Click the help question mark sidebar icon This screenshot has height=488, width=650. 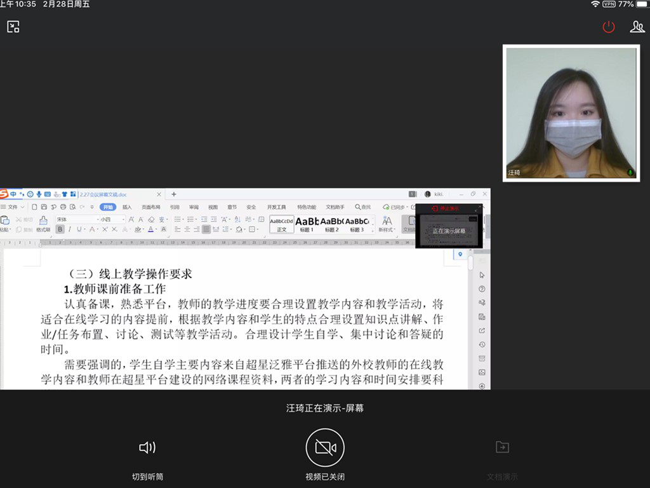coord(482,289)
